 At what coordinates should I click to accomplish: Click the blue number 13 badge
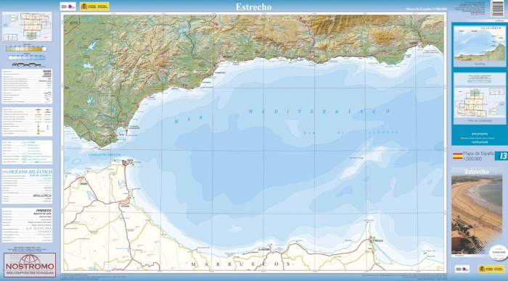coord(501,156)
